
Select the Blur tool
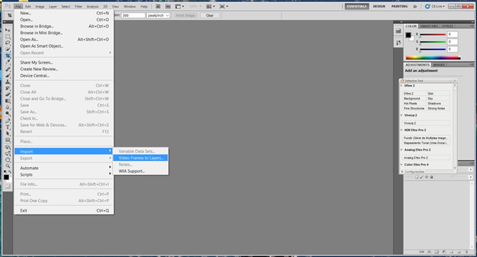[x=8, y=107]
